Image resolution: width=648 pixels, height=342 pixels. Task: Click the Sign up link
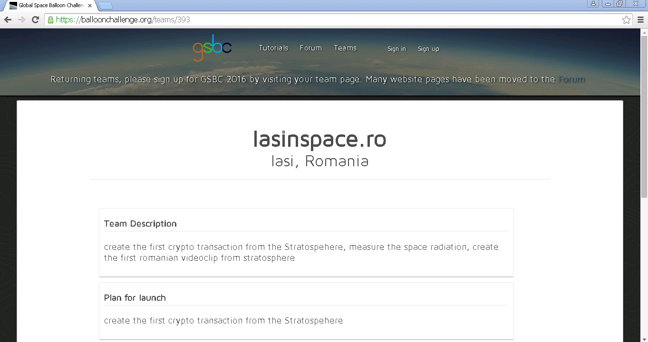tap(428, 49)
